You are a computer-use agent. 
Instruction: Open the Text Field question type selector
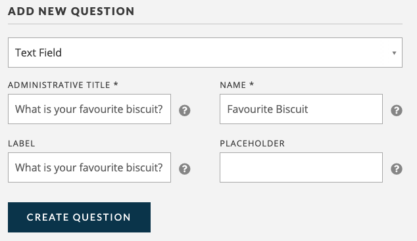click(x=205, y=53)
